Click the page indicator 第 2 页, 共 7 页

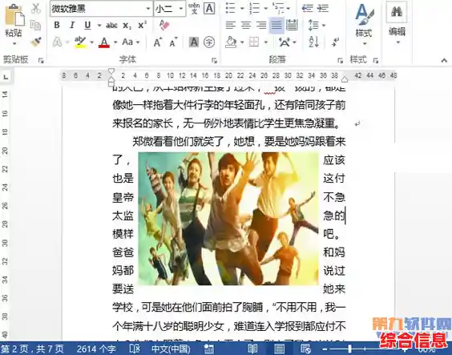pos(32,349)
